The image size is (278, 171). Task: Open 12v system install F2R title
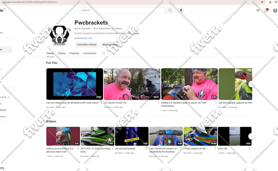[115, 103]
